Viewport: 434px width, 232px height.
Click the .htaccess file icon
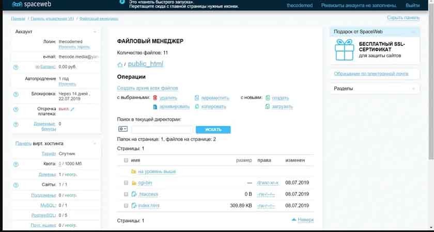click(134, 194)
